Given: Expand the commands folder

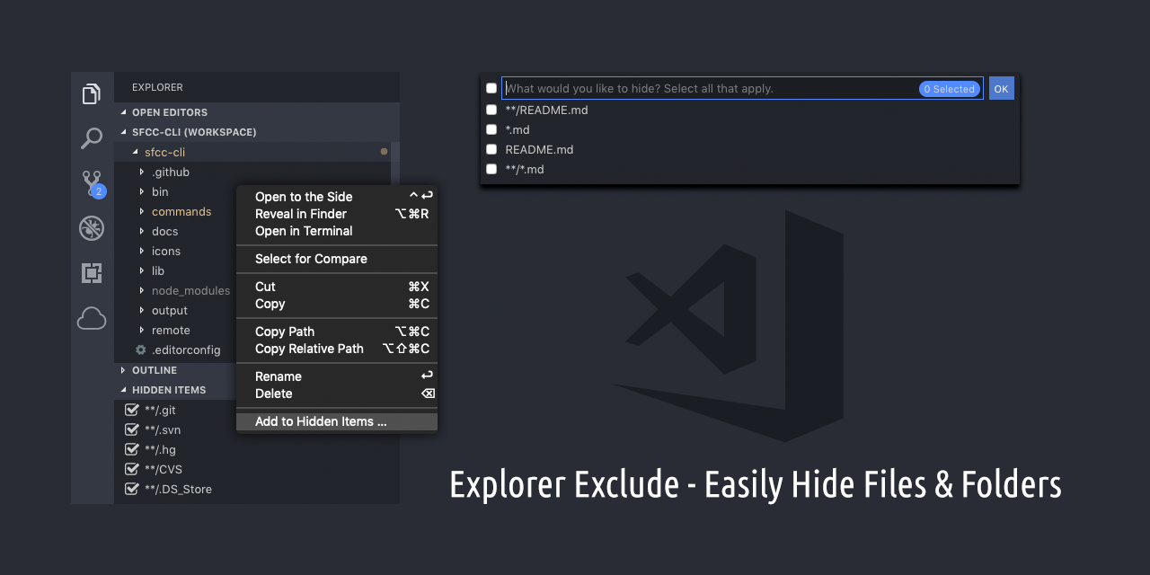Looking at the screenshot, I should (142, 211).
